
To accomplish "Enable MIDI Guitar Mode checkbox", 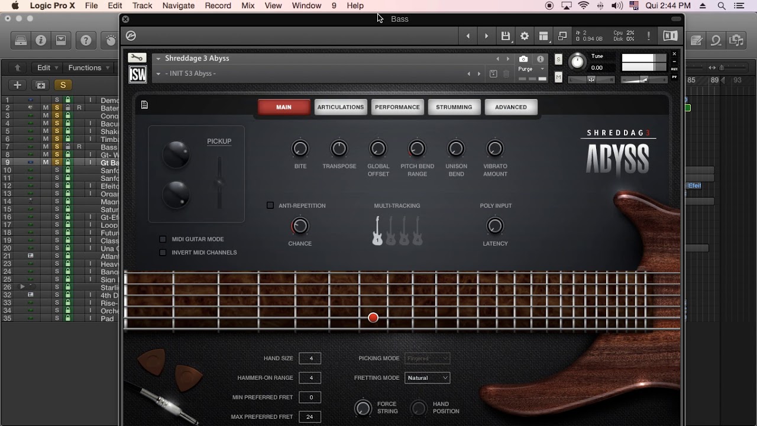I will point(163,239).
